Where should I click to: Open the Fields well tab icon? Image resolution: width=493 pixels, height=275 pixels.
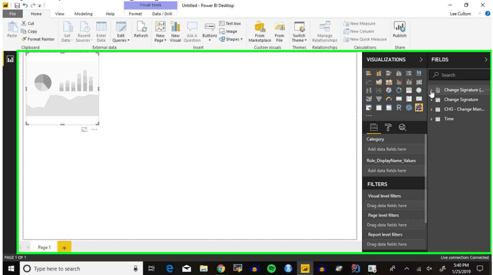(x=374, y=127)
